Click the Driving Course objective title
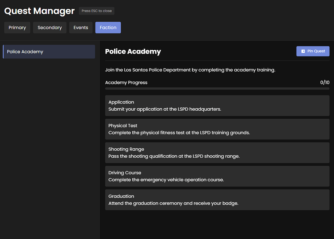This screenshot has height=239, width=334. point(125,173)
